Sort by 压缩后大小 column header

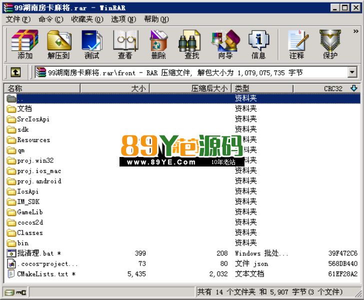pos(190,88)
